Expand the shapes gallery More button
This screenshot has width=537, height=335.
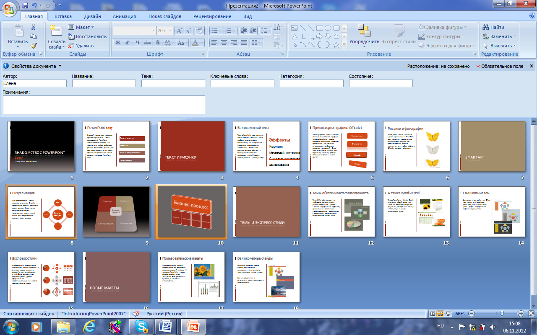tap(344, 45)
